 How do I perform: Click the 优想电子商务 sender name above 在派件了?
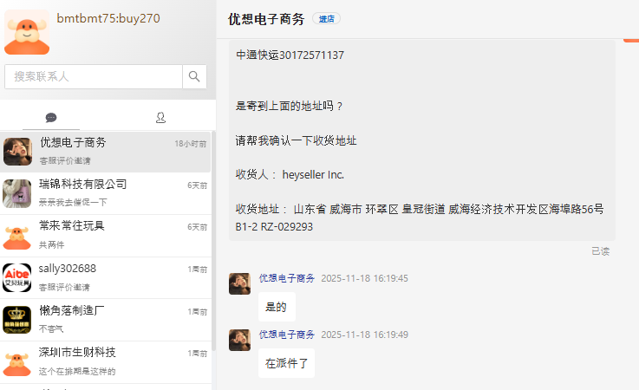point(287,335)
